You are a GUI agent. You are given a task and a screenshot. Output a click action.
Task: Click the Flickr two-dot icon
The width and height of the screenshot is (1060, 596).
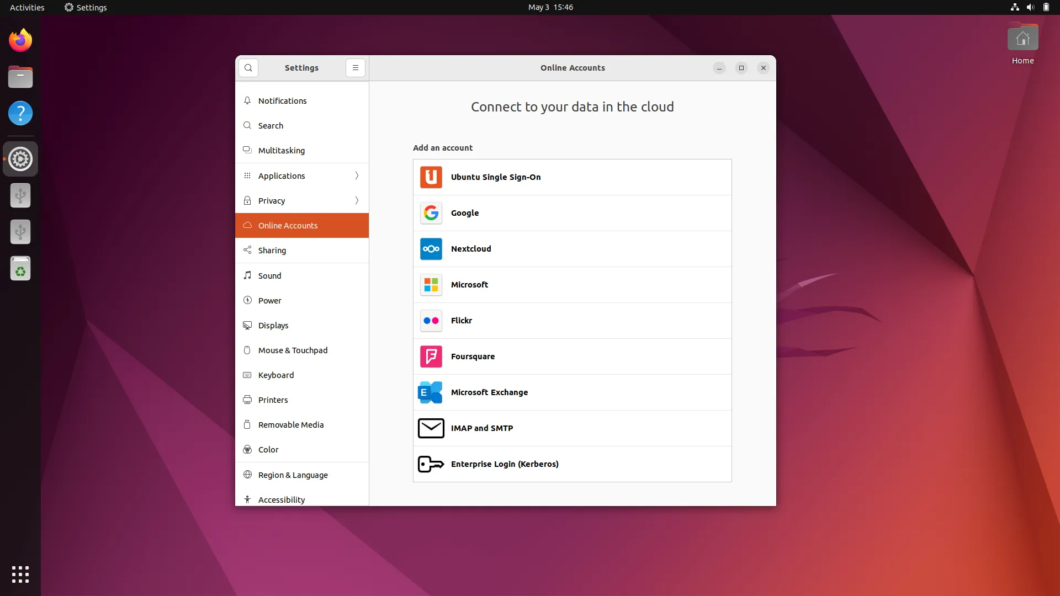pos(431,321)
